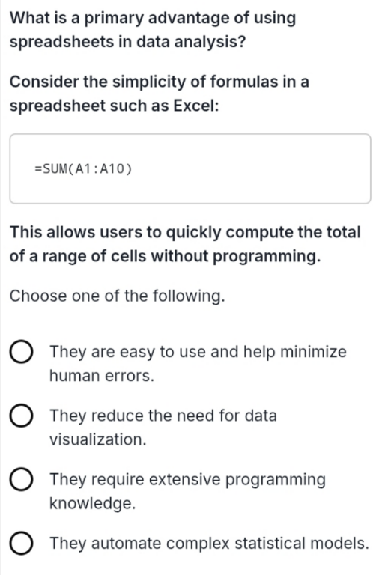Click the answer text 'They automate complex statistical models.'

pyautogui.click(x=209, y=543)
